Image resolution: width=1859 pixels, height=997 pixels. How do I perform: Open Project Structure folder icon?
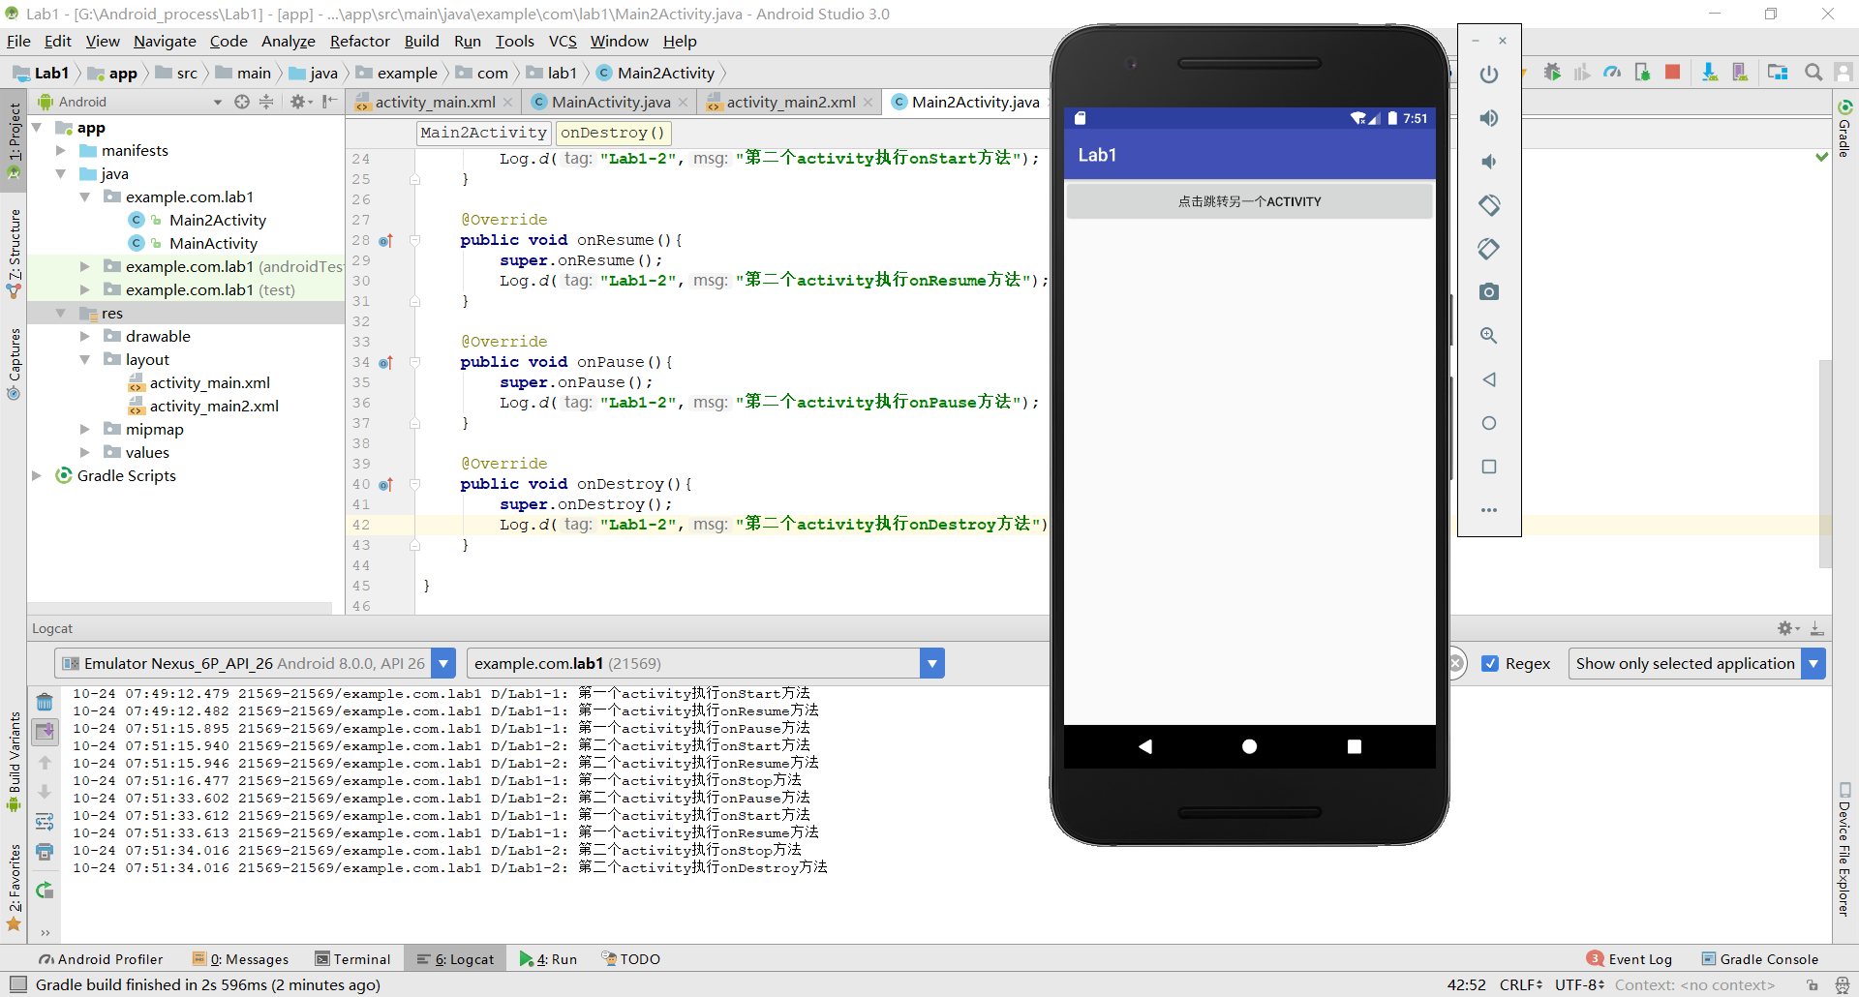click(x=1778, y=73)
